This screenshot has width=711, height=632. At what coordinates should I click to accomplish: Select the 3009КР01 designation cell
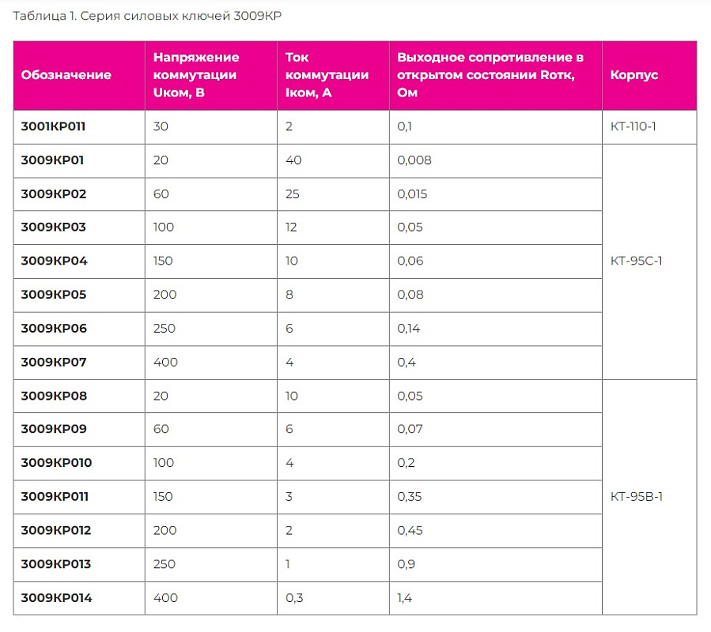tap(52, 160)
